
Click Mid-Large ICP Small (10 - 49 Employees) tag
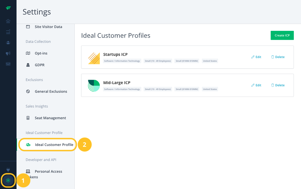158,89
